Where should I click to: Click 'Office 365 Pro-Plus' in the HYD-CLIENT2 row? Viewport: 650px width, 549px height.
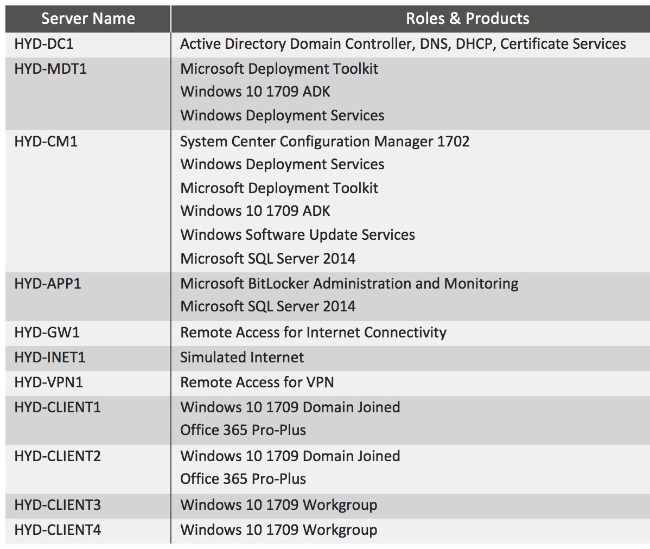(243, 479)
